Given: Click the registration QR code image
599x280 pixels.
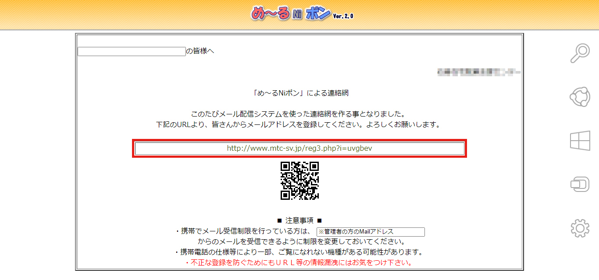Looking at the screenshot, I should 299,181.
